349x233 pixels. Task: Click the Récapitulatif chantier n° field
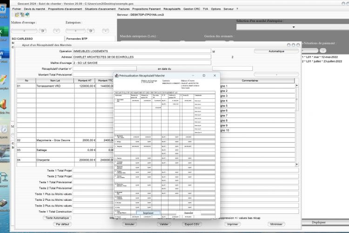coord(105,69)
